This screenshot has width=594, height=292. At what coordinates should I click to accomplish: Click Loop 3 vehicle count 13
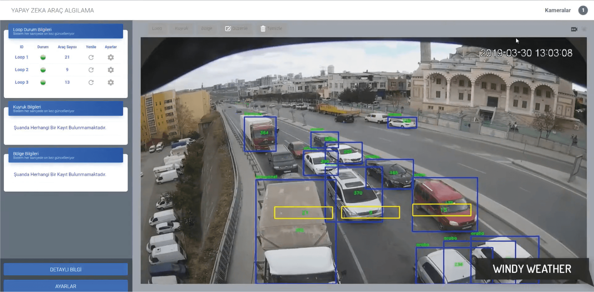click(x=67, y=82)
